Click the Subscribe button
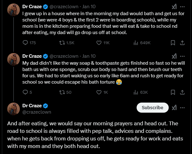This screenshot has height=154, width=192. pos(152,108)
